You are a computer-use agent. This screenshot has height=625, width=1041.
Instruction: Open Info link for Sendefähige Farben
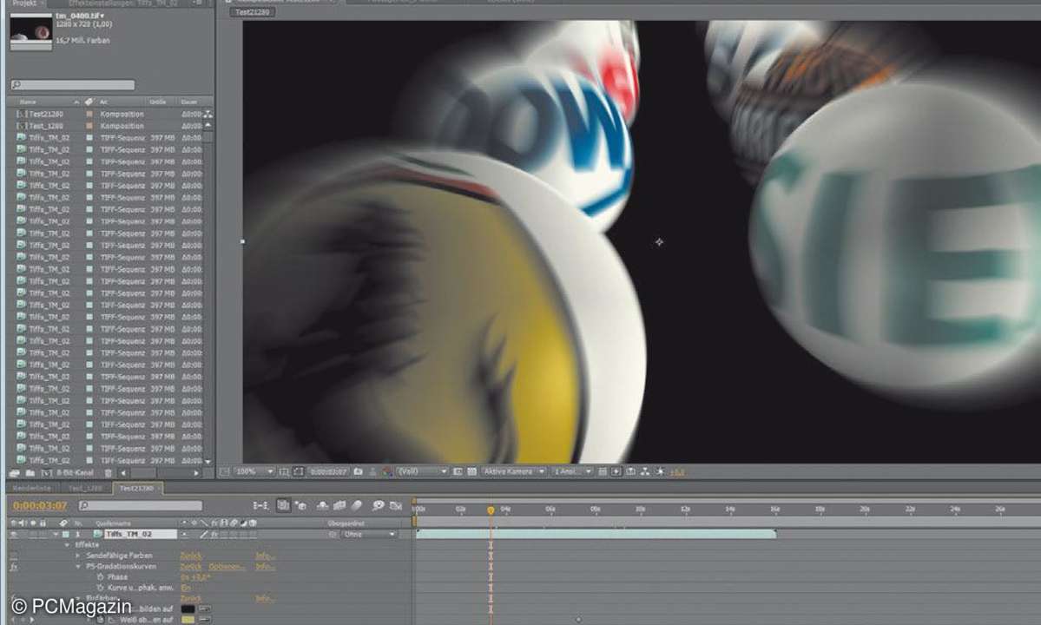coord(265,556)
